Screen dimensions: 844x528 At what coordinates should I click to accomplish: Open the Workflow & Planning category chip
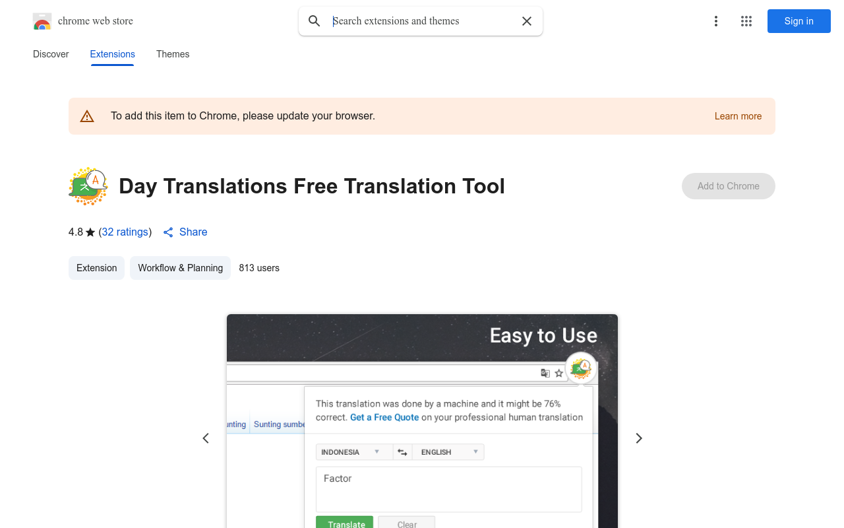pos(180,268)
